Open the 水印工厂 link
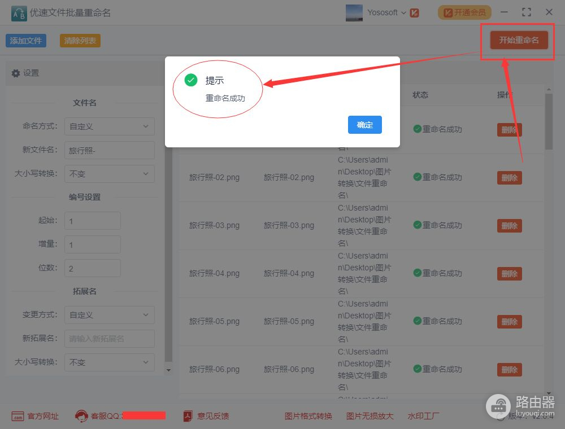The image size is (565, 429). click(x=423, y=416)
